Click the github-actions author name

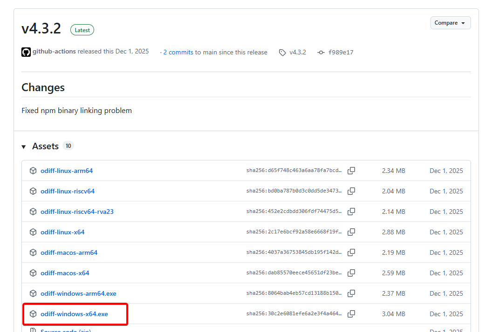pyautogui.click(x=54, y=52)
